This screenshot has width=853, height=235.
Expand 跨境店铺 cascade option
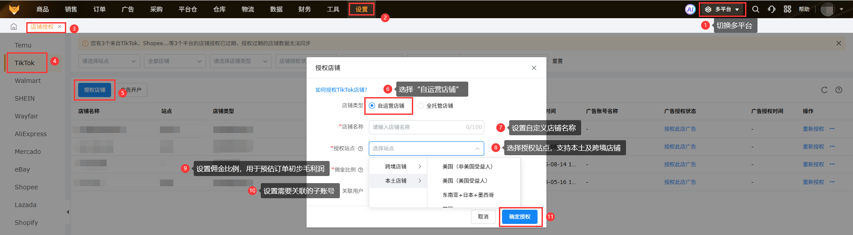398,167
